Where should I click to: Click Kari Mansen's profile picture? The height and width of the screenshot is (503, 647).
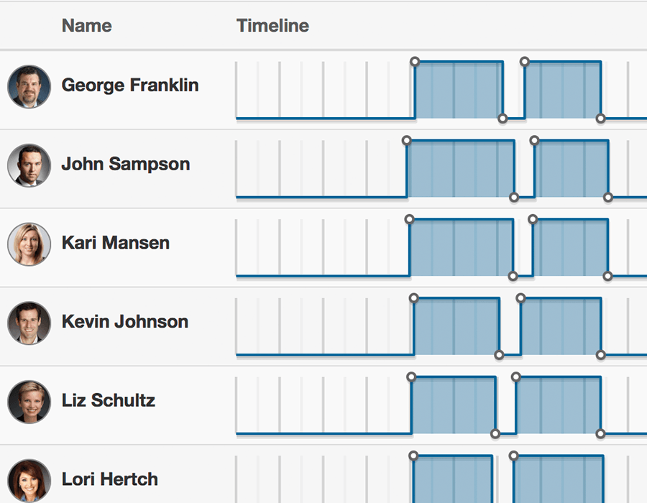click(29, 244)
